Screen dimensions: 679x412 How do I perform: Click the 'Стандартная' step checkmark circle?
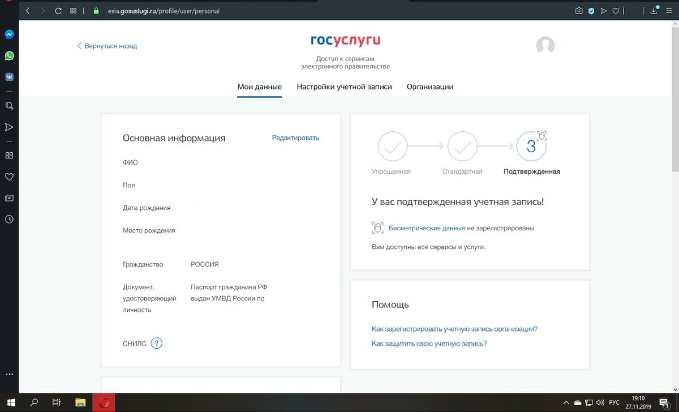coord(462,147)
